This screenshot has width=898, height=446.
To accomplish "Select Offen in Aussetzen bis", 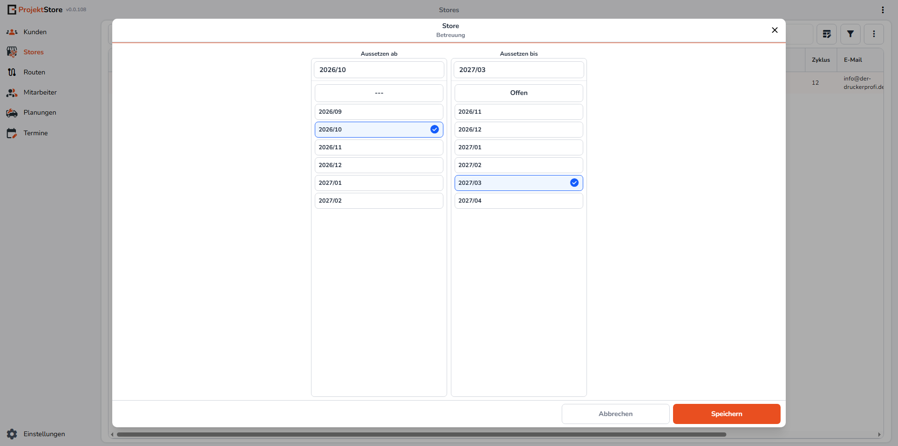I will pyautogui.click(x=519, y=93).
